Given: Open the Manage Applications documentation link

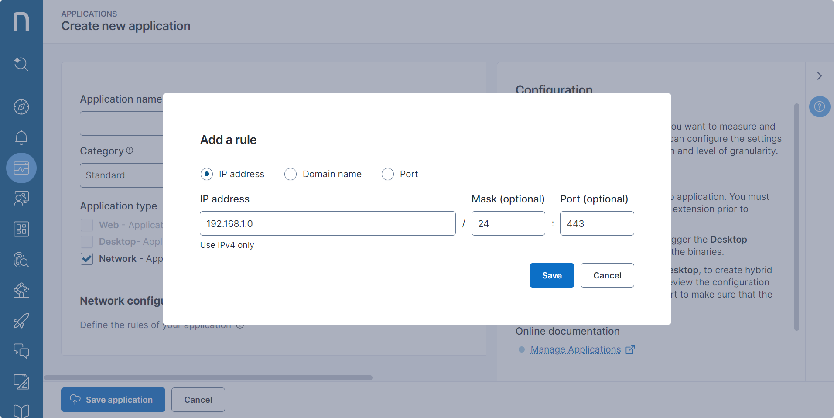Looking at the screenshot, I should [575, 349].
